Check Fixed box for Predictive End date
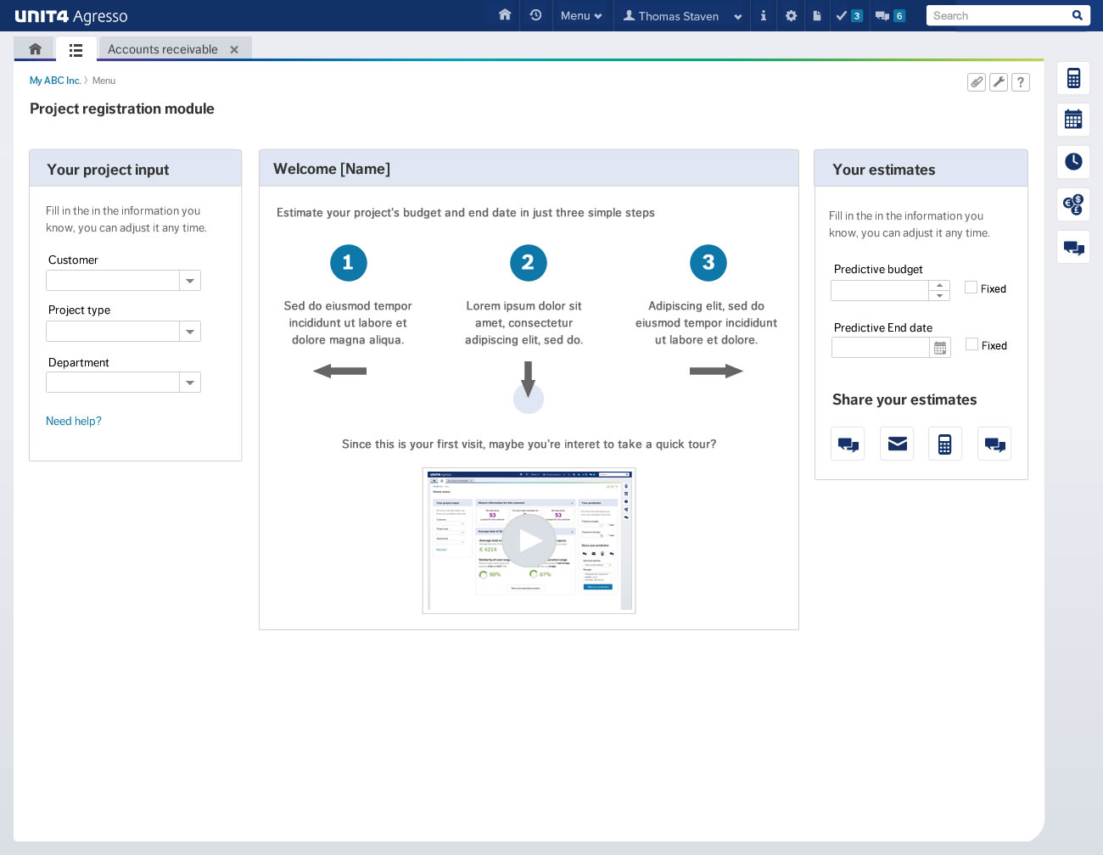The height and width of the screenshot is (855, 1103). pos(972,344)
